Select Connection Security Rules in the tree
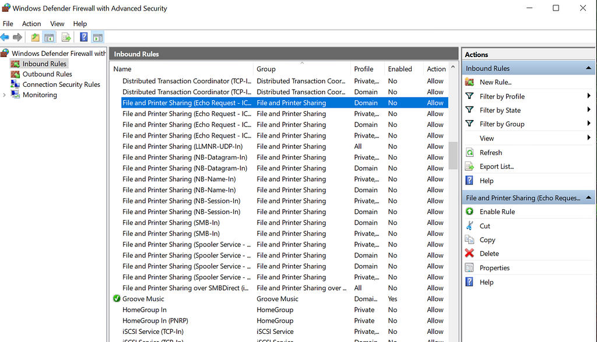 (x=61, y=84)
